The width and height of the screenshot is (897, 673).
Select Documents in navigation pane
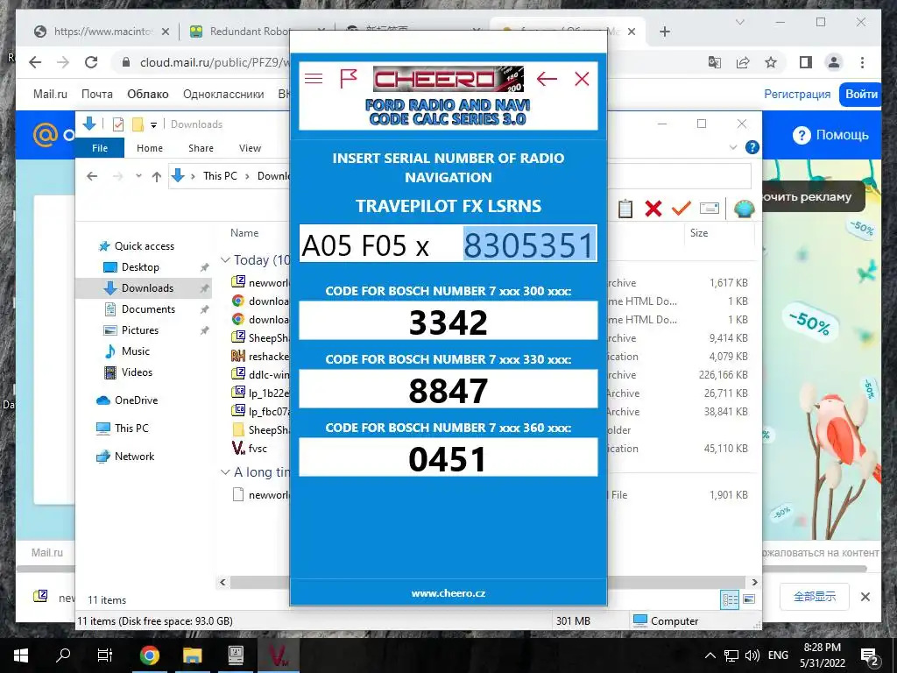pyautogui.click(x=148, y=309)
